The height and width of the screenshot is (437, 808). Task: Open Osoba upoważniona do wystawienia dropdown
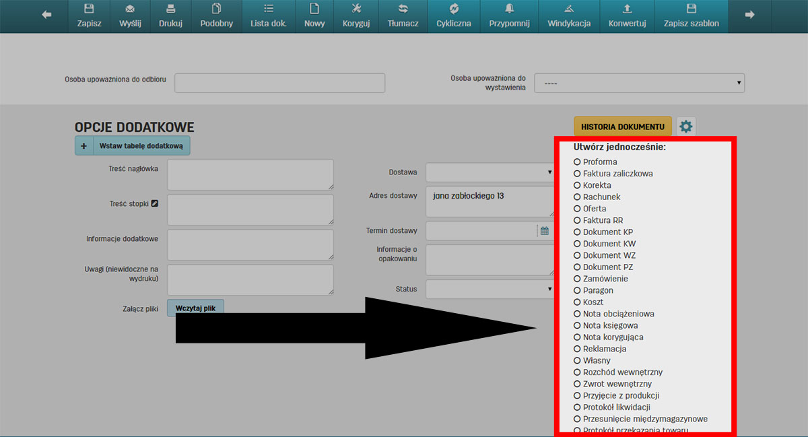click(x=639, y=83)
